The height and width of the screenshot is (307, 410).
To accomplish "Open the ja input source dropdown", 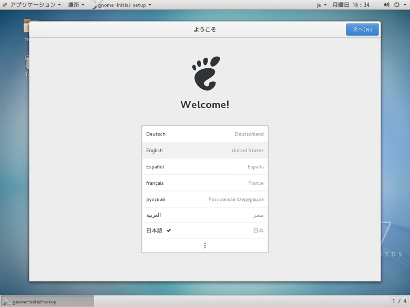I will tap(322, 5).
